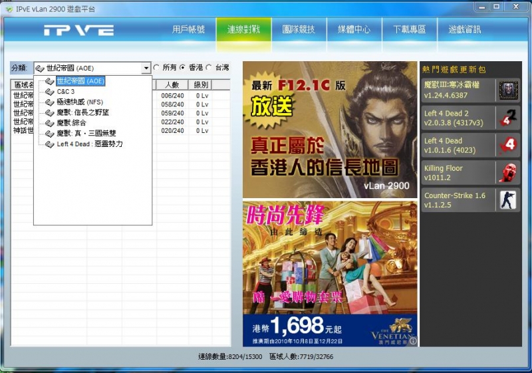Open the Left 4 Dead 2 v2.0.3.8 update
Screen dimensions: 532x373
[471, 118]
